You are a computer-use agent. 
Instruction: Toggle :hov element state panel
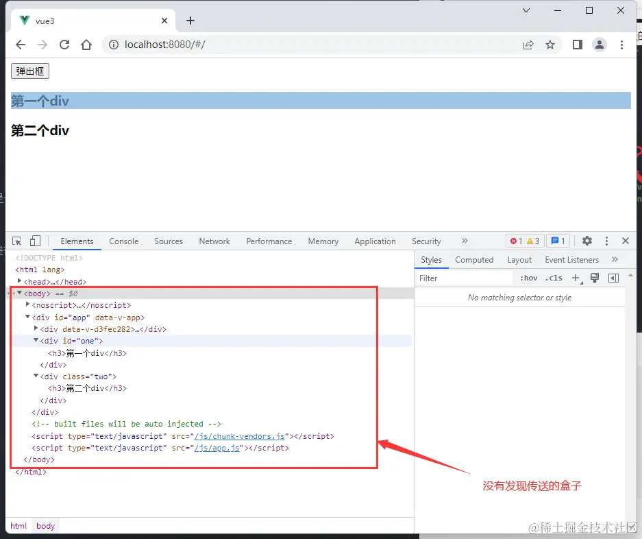[x=528, y=278]
